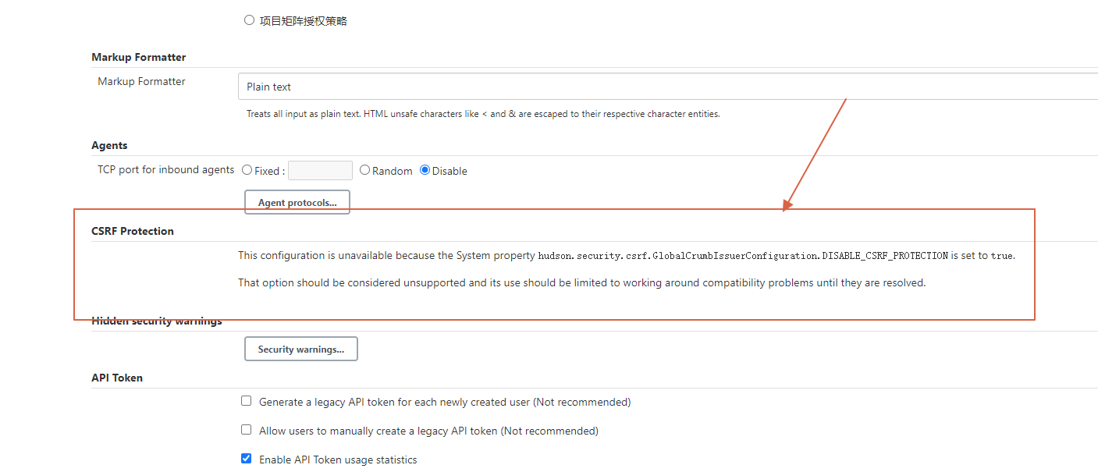The image size is (1098, 472).
Task: Enable manual creation of legacy API tokens
Action: (x=246, y=429)
